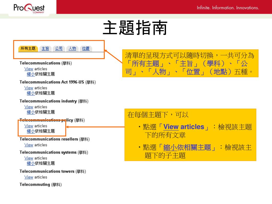View articles for Telecommunications industry
Viewport: 272px width, 204px height.
click(x=29, y=107)
